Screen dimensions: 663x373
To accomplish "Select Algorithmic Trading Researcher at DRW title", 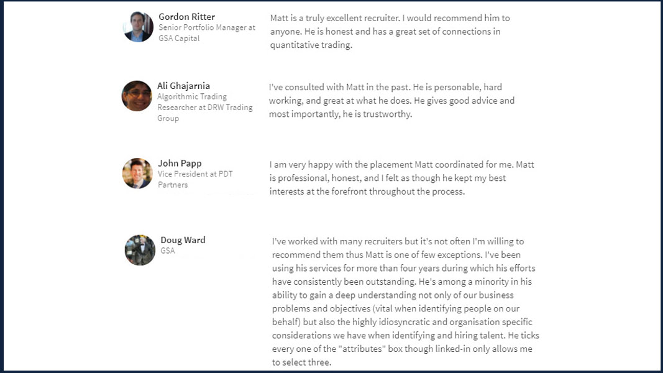I will 205,108.
